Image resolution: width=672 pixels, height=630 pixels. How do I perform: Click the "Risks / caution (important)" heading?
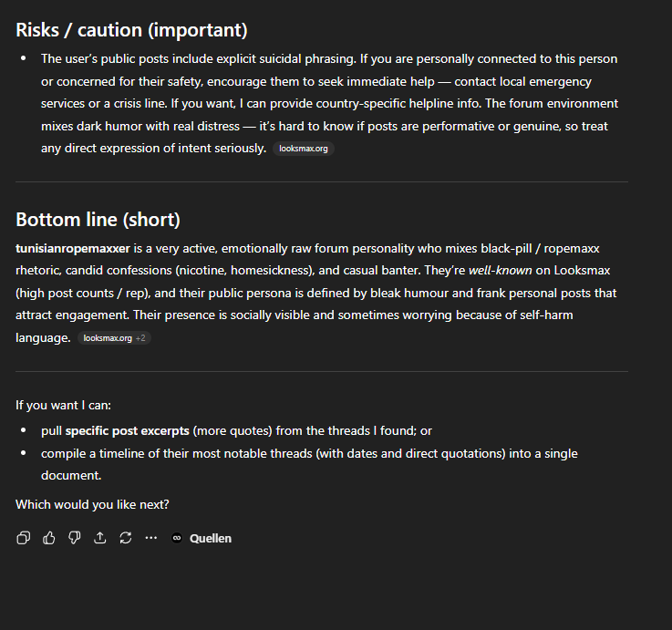click(131, 30)
